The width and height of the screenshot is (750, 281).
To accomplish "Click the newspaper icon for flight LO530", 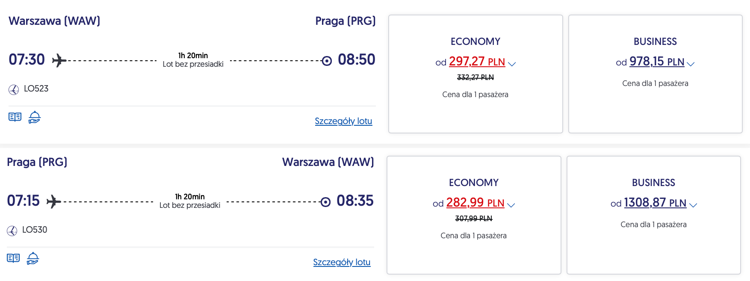I will click(x=13, y=258).
